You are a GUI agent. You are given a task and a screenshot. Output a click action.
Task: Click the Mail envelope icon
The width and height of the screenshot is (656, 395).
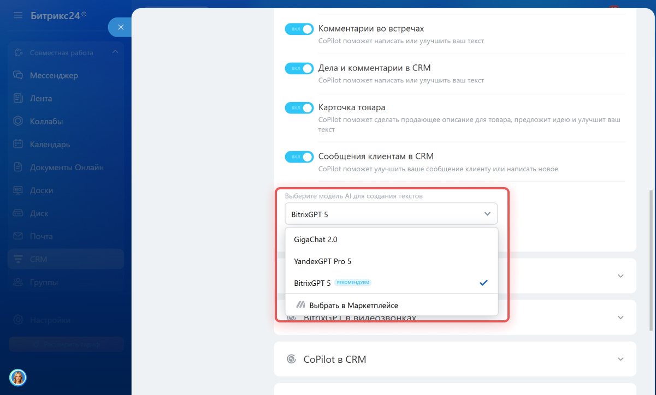click(x=18, y=236)
